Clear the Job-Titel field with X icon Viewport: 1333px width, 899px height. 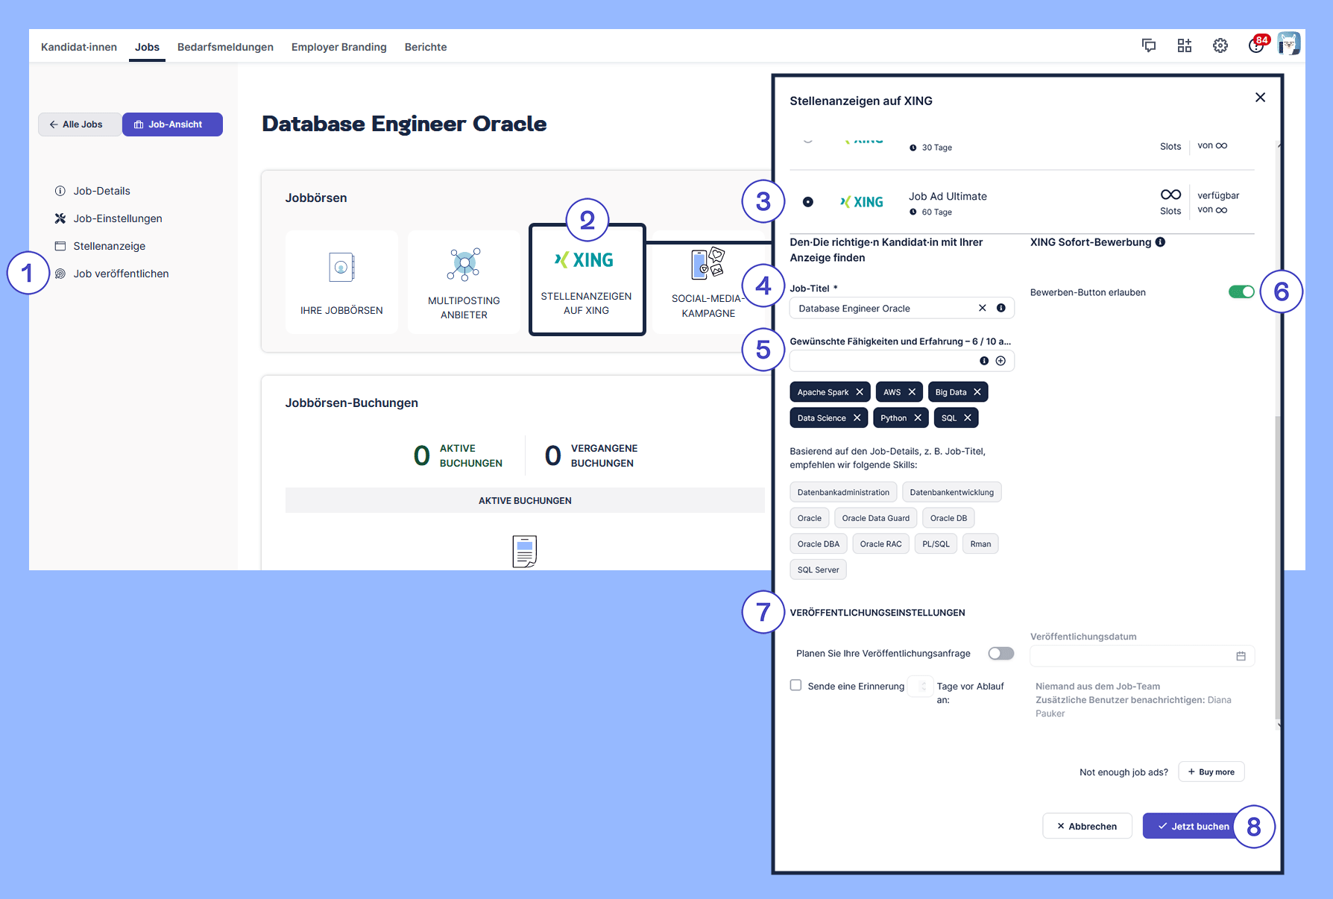(983, 308)
